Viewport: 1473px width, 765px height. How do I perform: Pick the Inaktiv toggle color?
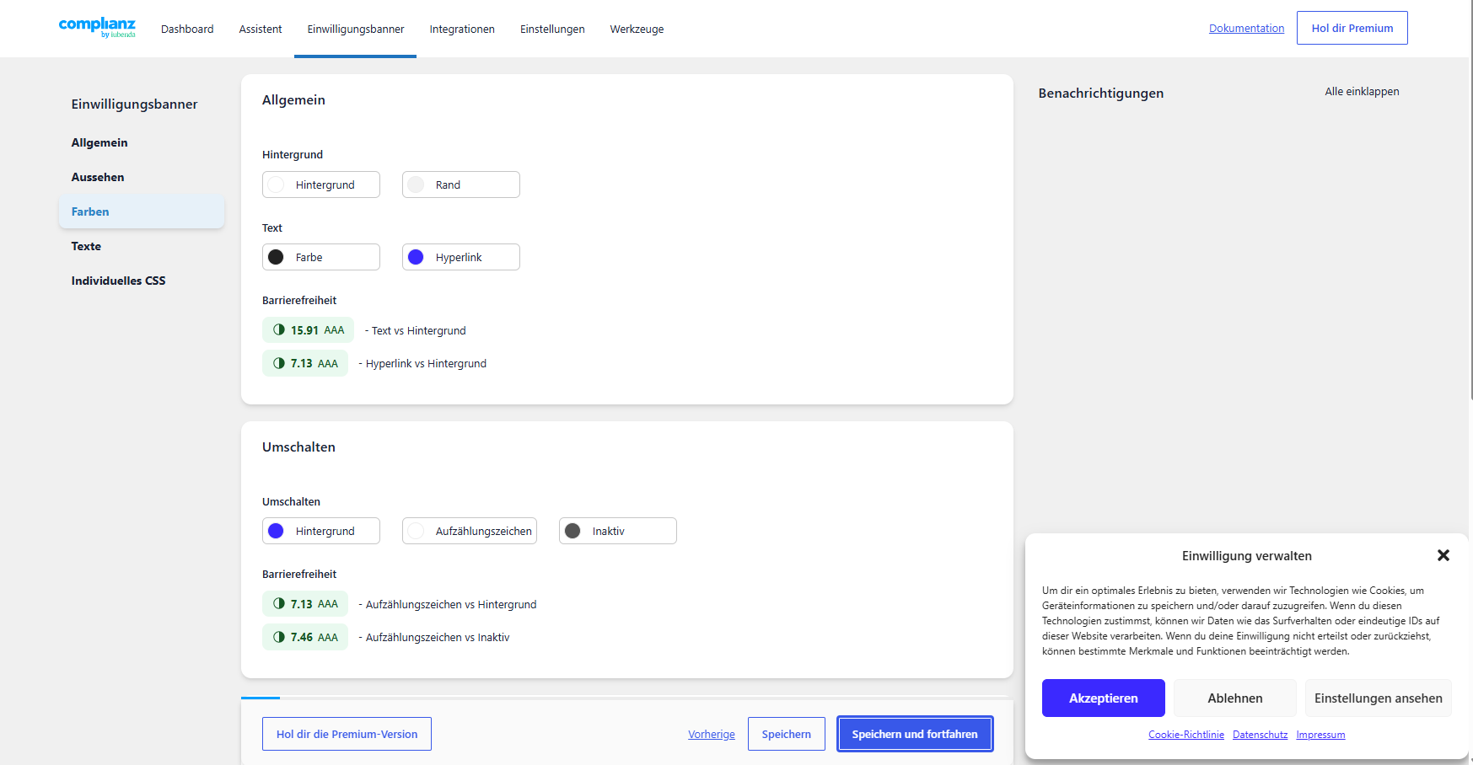tap(618, 531)
